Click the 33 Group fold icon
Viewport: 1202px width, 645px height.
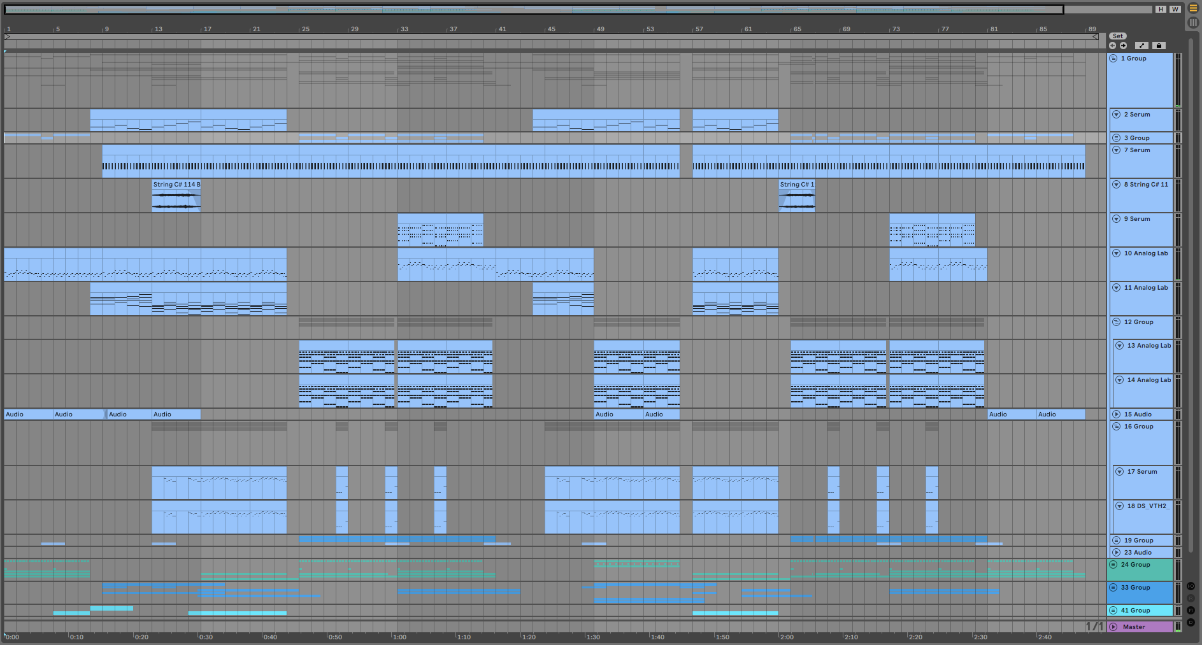point(1113,588)
